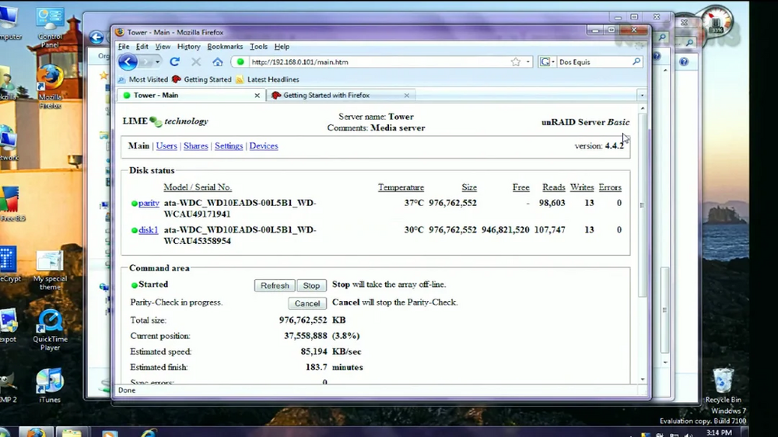Click the Firefox back arrow button

tap(128, 62)
